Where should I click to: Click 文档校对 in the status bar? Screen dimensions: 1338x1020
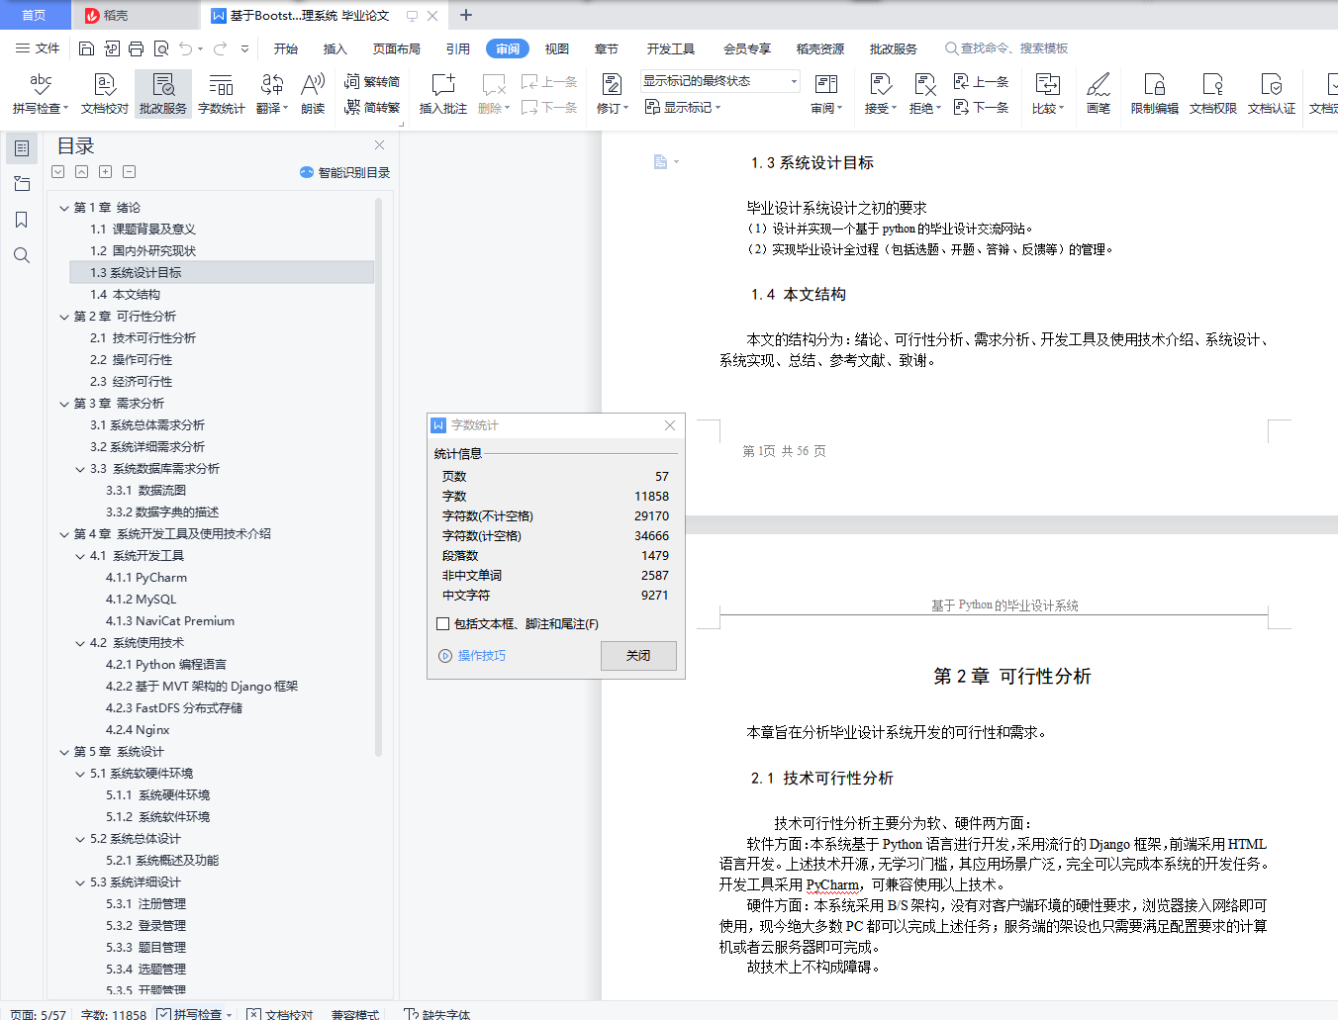coord(280,1014)
